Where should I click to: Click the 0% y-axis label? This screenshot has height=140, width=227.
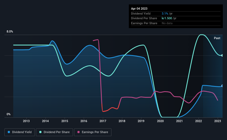coord(9,114)
